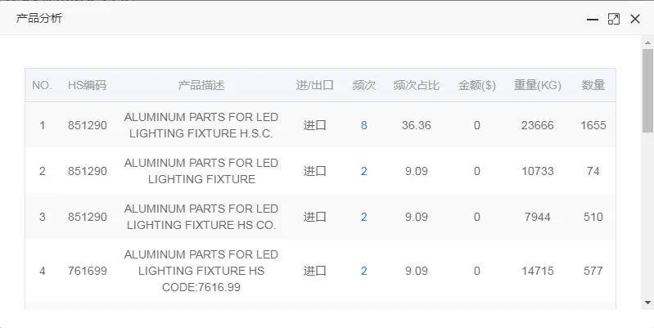Minimize the 产品分析 dialog
654x328 pixels.
click(593, 19)
